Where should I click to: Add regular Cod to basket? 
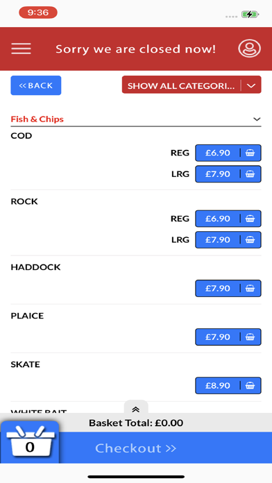click(228, 153)
